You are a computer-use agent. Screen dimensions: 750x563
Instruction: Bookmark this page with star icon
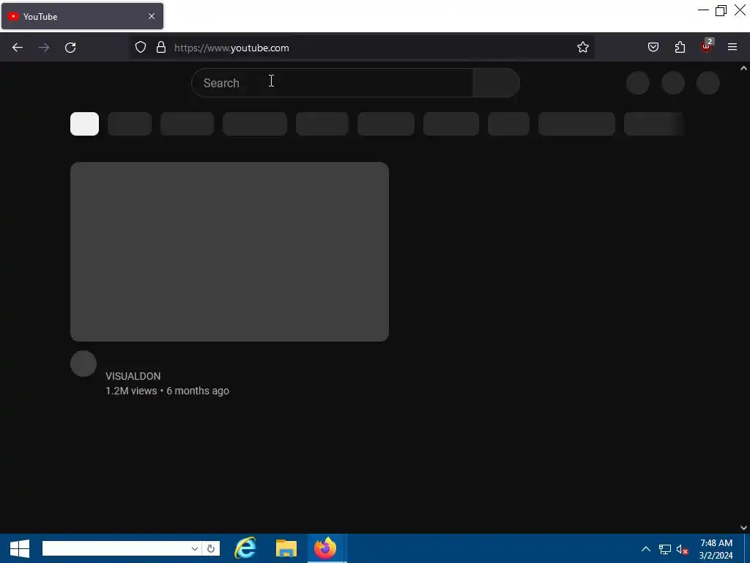coord(582,47)
